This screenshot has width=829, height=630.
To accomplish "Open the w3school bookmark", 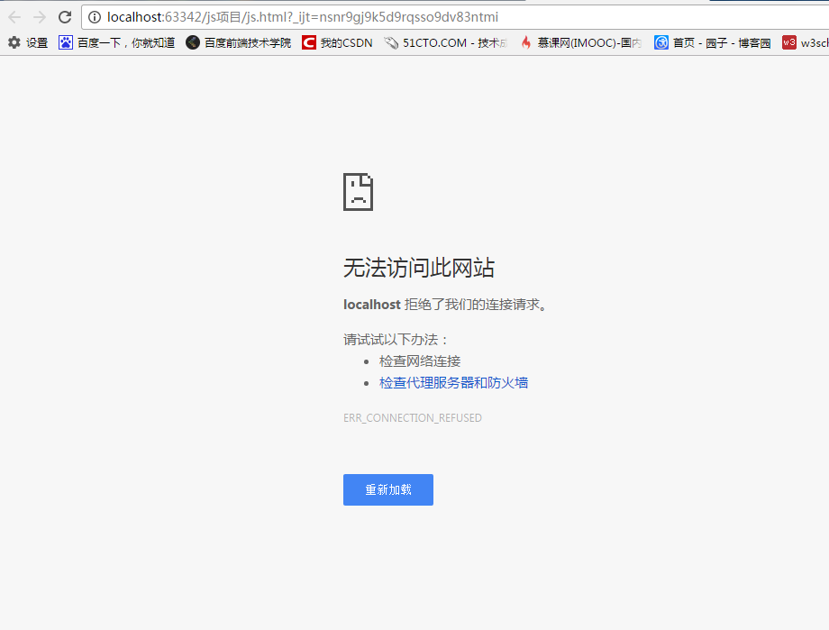I will coord(806,43).
